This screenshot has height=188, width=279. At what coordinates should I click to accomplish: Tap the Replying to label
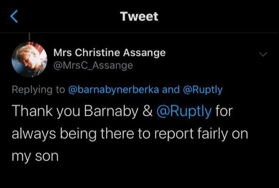pos(38,90)
